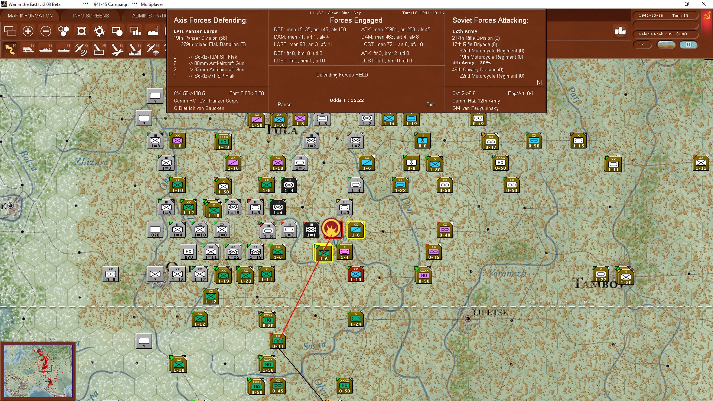Screen dimensions: 713x401
Task: Select the purple 0-46 unit counter
Action: tap(434, 252)
